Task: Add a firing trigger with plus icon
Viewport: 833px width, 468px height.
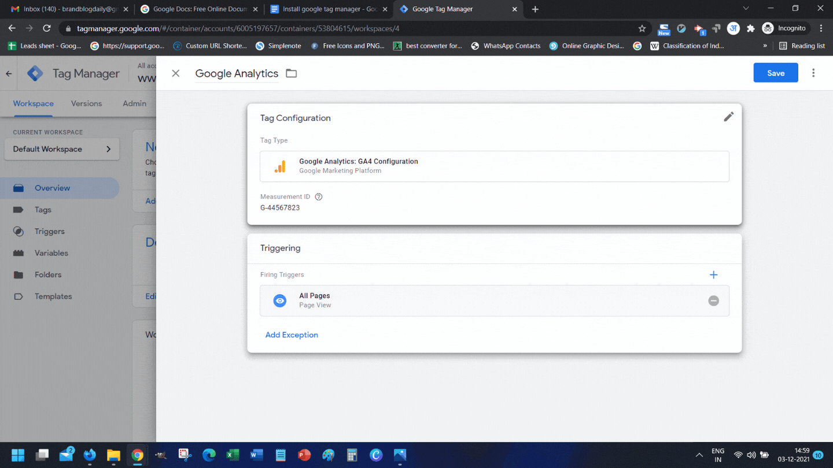Action: click(713, 275)
